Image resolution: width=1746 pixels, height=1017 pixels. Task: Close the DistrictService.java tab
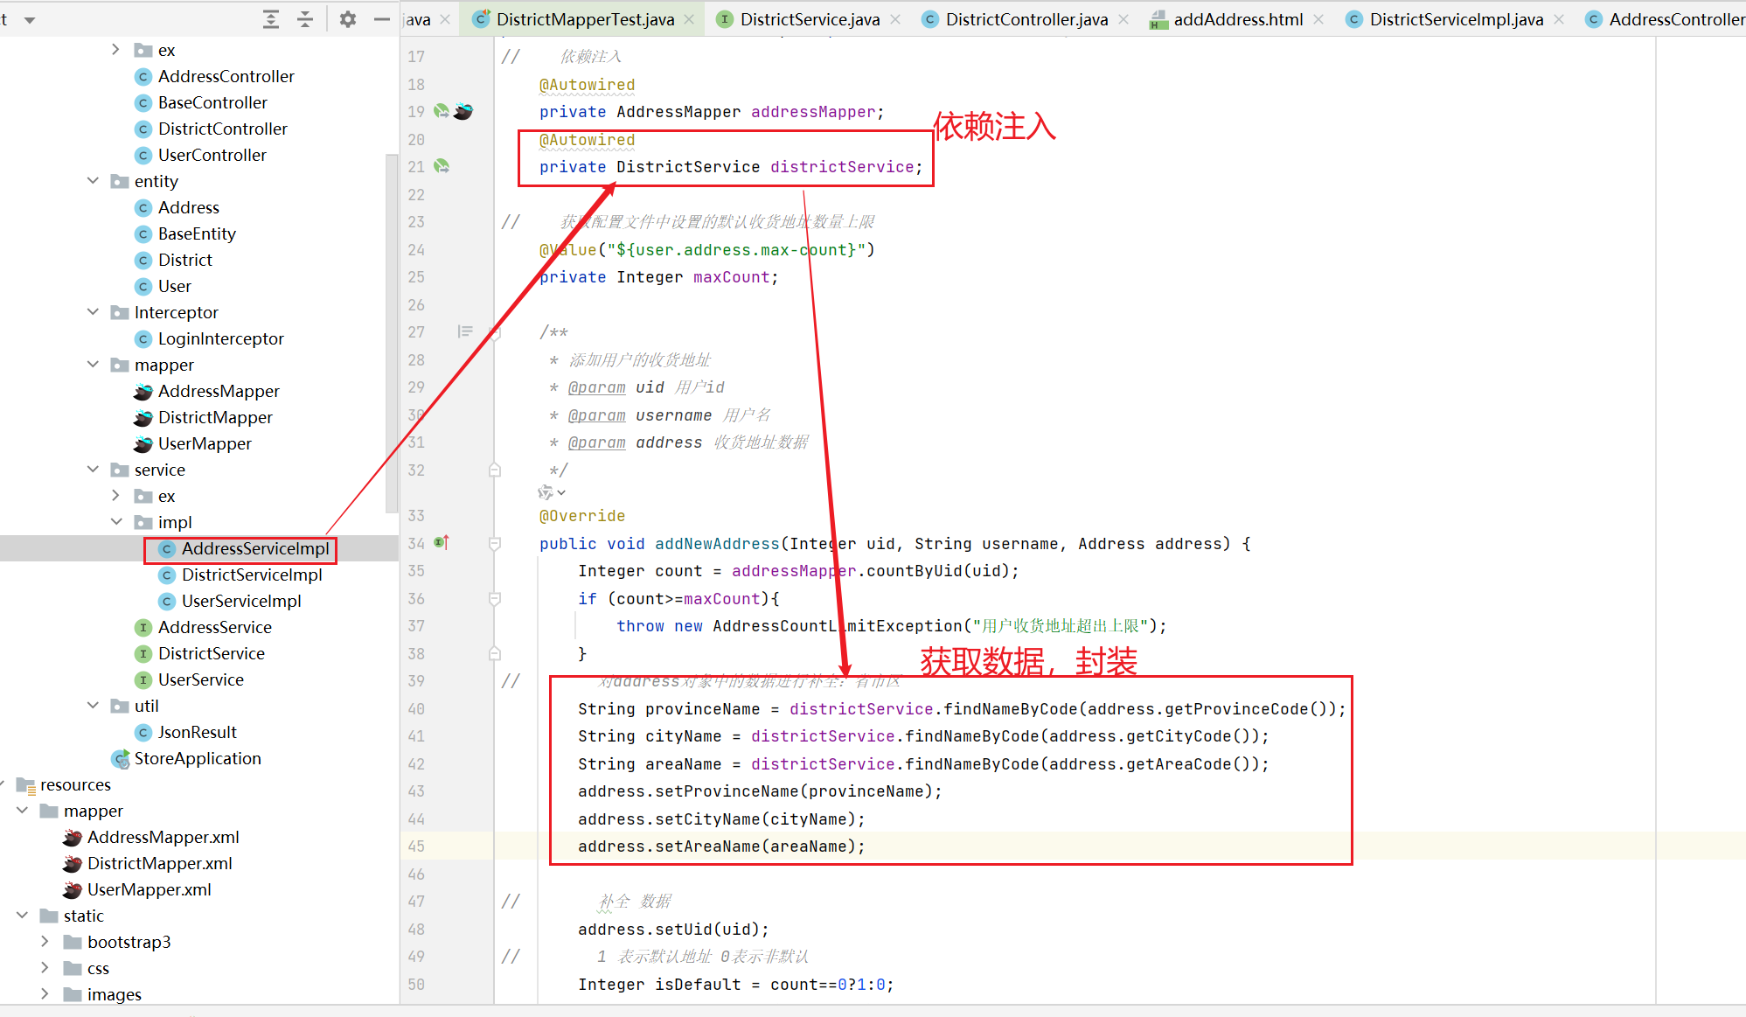(895, 19)
